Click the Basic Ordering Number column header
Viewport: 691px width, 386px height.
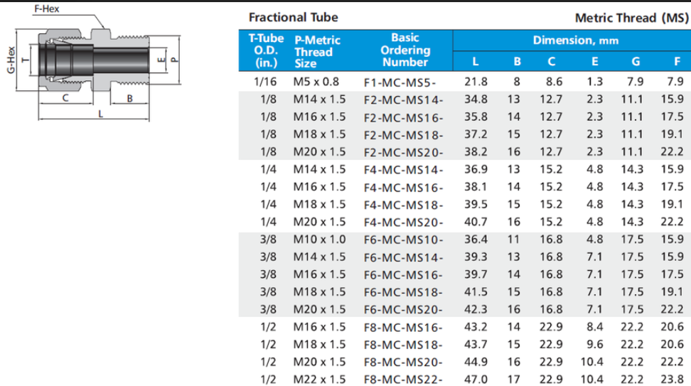pyautogui.click(x=405, y=50)
